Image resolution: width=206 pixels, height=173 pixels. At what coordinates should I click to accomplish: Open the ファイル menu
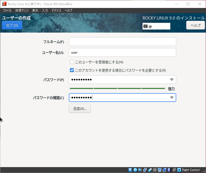point(7,10)
